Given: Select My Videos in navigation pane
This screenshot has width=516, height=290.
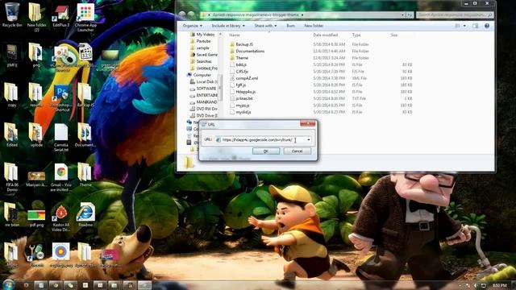Looking at the screenshot, I should coord(205,35).
